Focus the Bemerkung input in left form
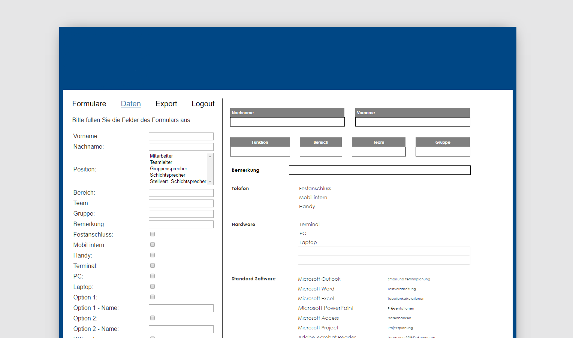 181,224
